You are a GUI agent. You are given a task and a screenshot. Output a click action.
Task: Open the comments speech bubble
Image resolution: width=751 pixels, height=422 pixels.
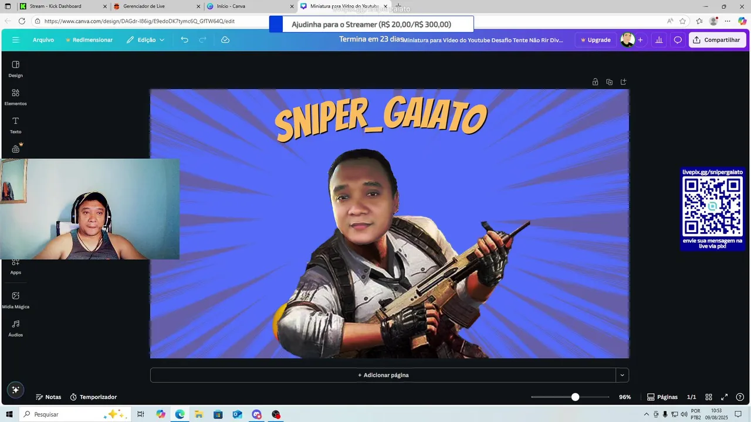pyautogui.click(x=678, y=40)
